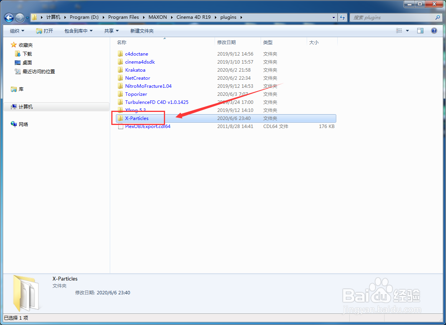Click the computer icon beside 计算机
Screen dimensions: 446x325
coord(13,107)
